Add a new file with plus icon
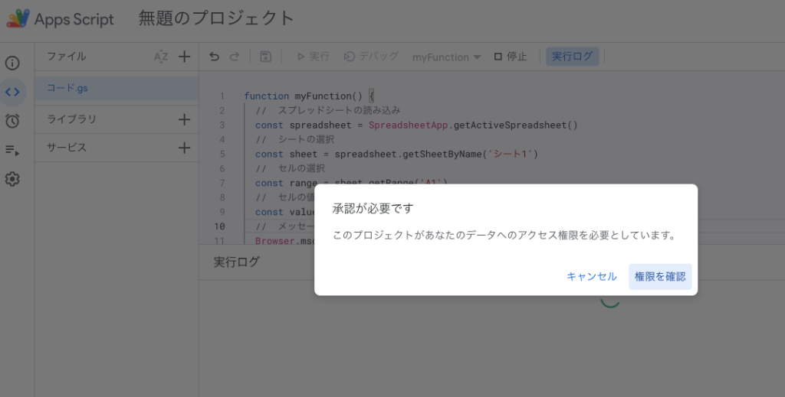The width and height of the screenshot is (785, 397). [184, 57]
